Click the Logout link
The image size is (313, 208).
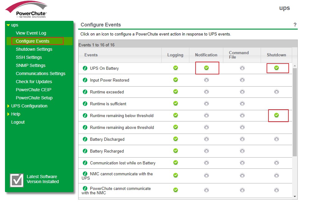tap(18, 122)
